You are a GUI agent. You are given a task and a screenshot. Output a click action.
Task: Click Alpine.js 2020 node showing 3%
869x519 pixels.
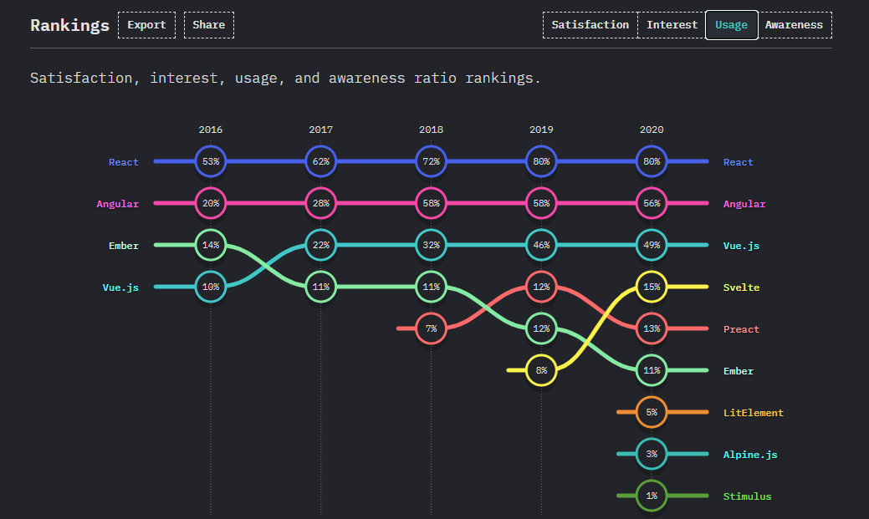point(652,454)
